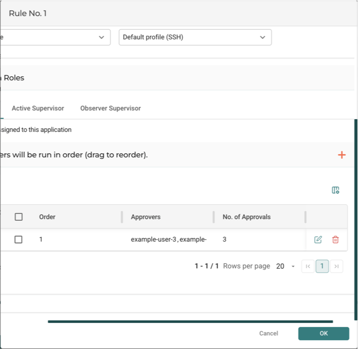Click the horizontal scrollbar at the bottom
Viewport: 358px width, 349px height.
pos(190,321)
